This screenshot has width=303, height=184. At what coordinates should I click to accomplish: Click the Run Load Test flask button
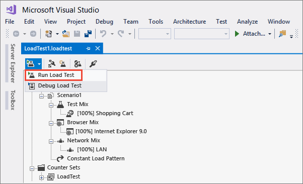[x=31, y=63]
